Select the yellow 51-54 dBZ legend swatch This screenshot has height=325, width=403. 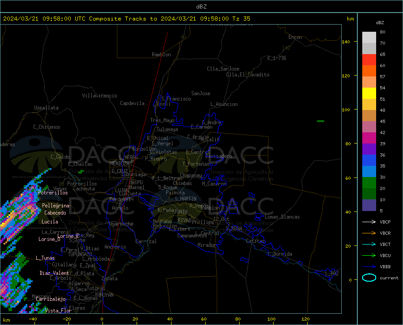tap(369, 93)
